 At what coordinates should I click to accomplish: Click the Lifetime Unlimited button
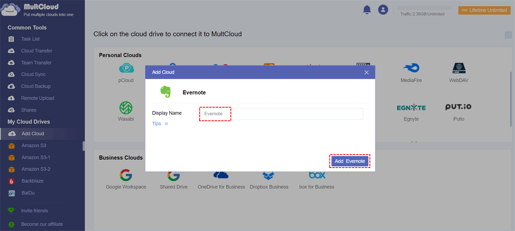484,10
